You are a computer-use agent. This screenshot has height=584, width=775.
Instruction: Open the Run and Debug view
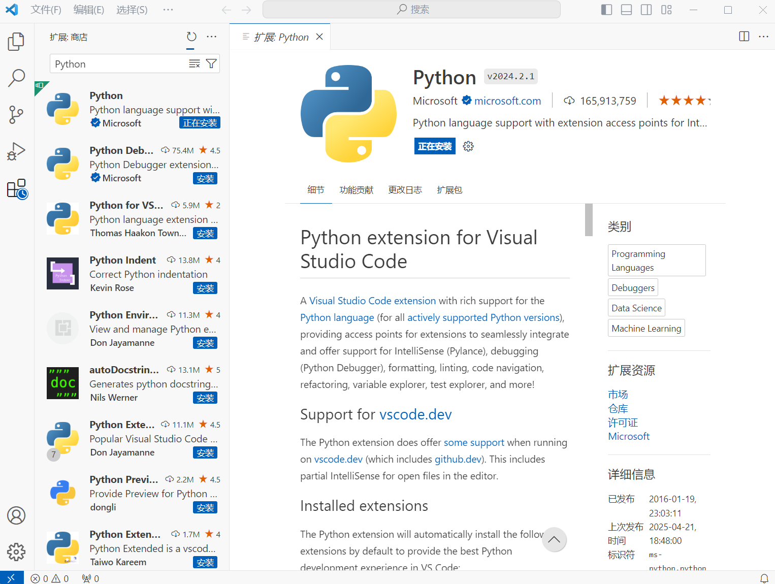(x=16, y=151)
